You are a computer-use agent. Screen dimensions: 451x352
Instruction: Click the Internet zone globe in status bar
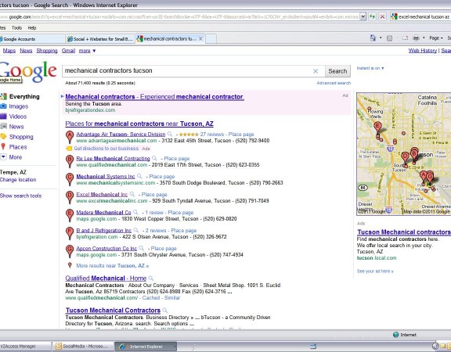[x=395, y=335]
